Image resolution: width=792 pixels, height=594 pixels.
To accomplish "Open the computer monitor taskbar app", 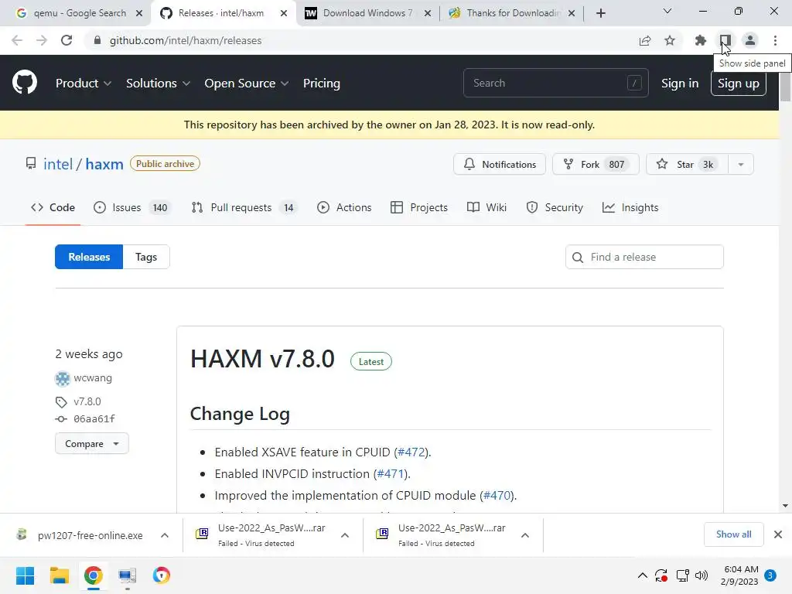I will (x=128, y=575).
